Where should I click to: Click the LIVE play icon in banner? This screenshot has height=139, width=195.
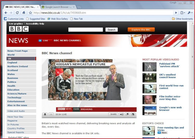coord(40,40)
